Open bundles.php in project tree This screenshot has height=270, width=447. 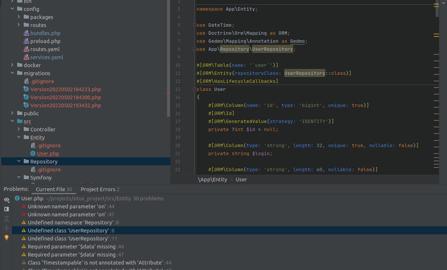click(45, 33)
